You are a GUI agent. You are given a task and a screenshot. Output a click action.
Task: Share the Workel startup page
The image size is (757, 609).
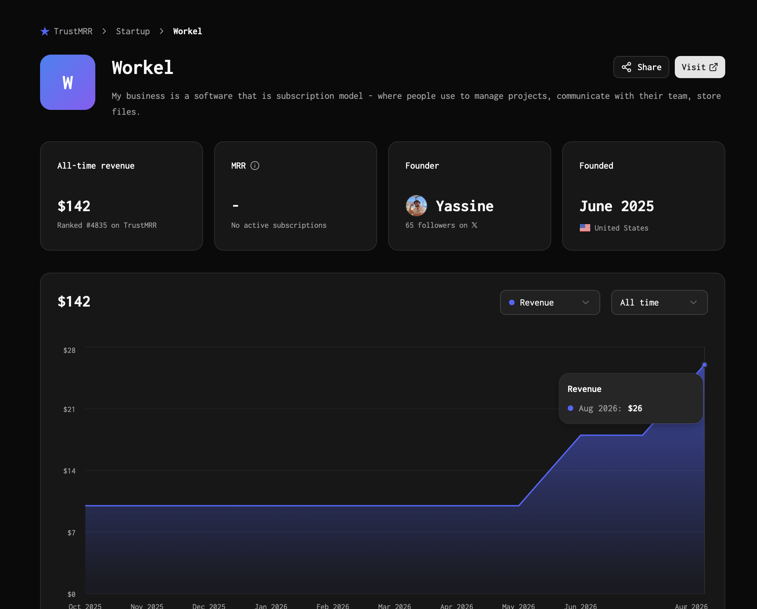click(641, 67)
